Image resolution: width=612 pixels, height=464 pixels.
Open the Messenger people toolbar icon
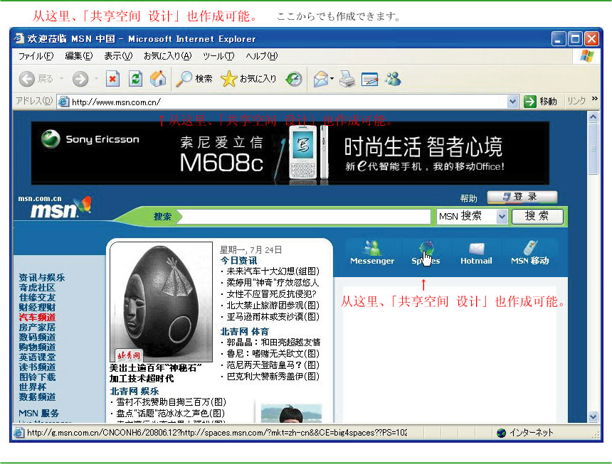point(393,79)
